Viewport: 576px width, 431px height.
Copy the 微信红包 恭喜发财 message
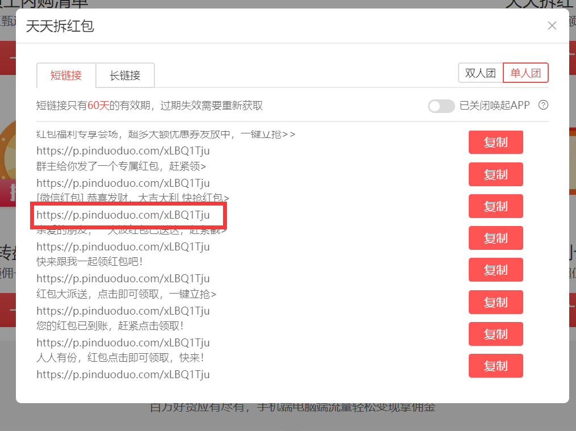(495, 206)
